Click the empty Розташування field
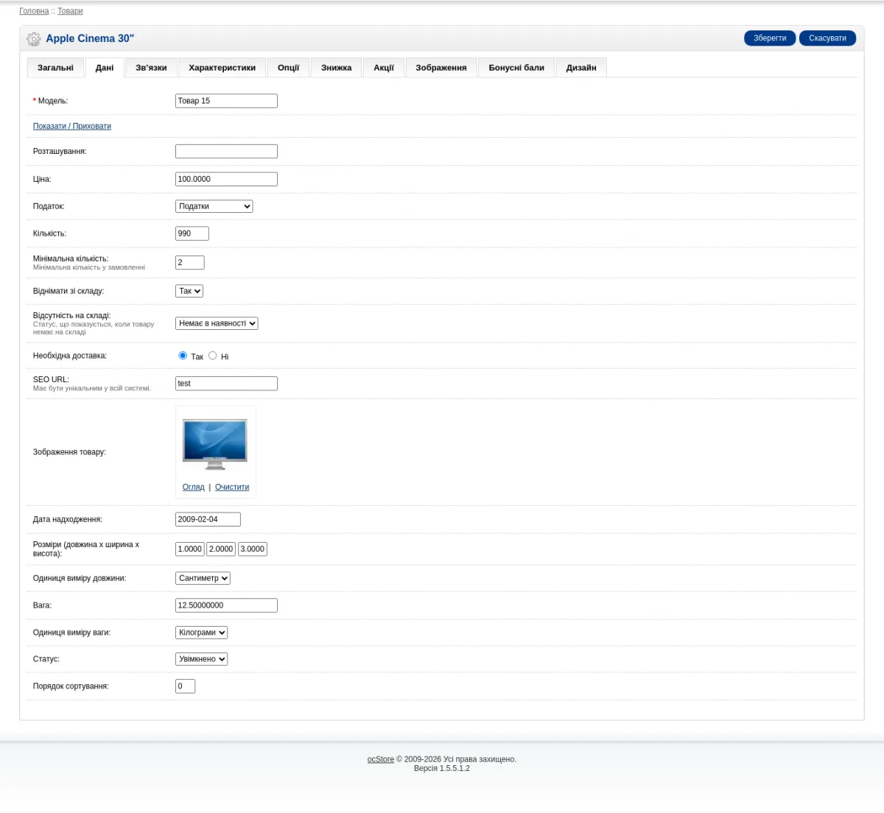This screenshot has width=884, height=813. coord(226,152)
